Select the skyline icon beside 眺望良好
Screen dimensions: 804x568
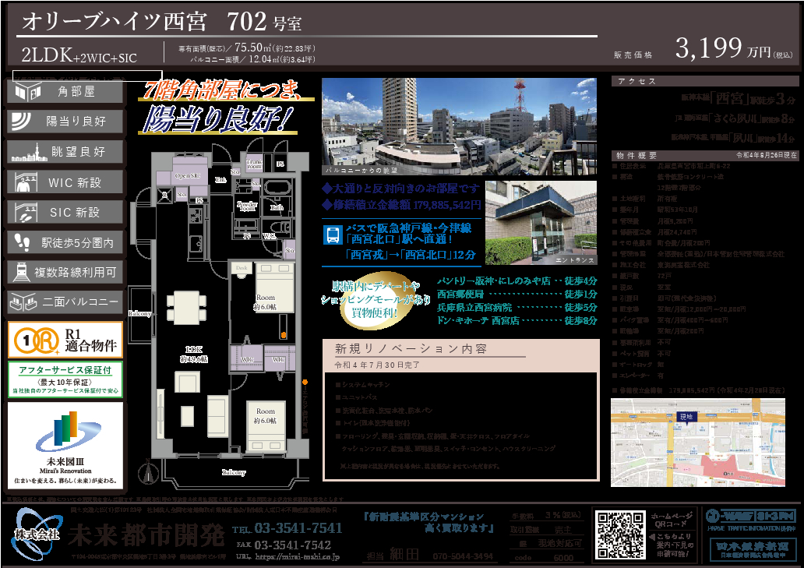click(25, 151)
